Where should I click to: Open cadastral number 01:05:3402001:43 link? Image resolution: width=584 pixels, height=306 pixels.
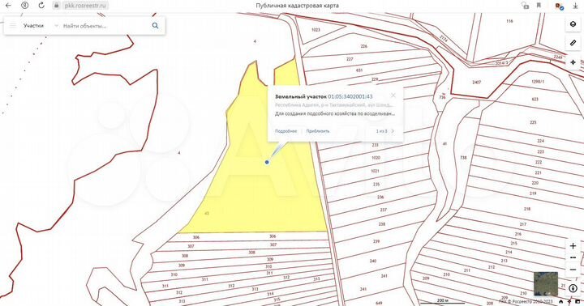pos(350,96)
